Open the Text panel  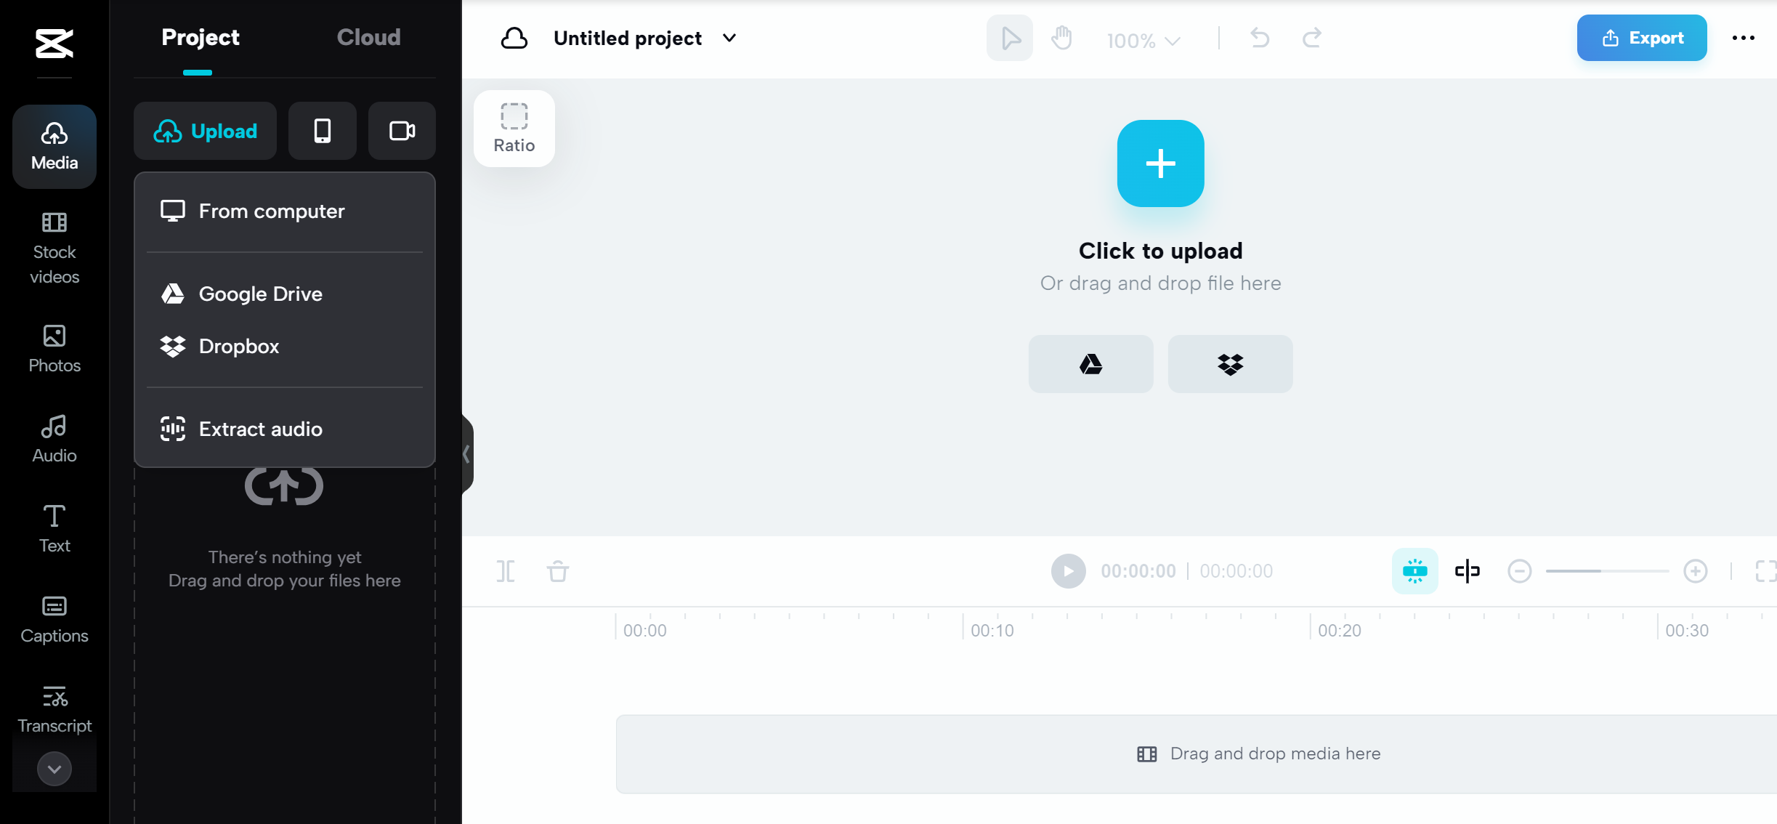coord(54,527)
